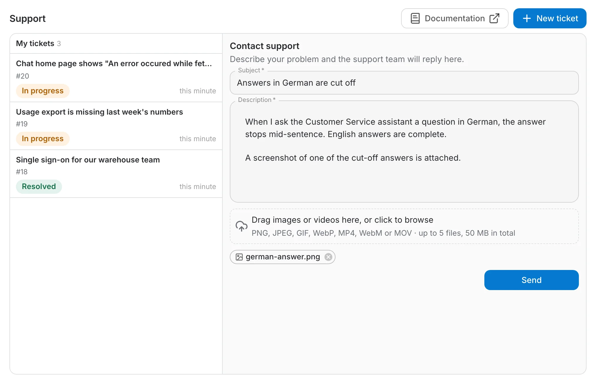Screen dimensions: 596x384
Task: Create a new ticket
Action: [550, 18]
